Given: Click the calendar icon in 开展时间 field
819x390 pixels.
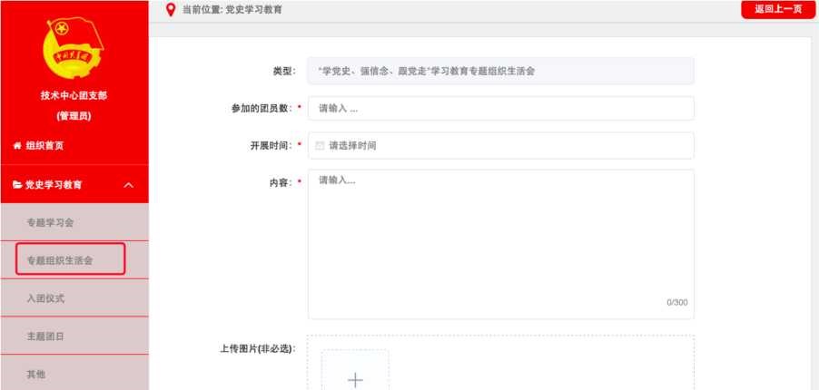Looking at the screenshot, I should coord(320,145).
